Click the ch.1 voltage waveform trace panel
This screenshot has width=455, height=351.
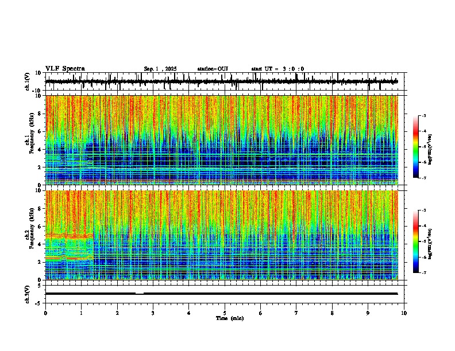click(226, 81)
